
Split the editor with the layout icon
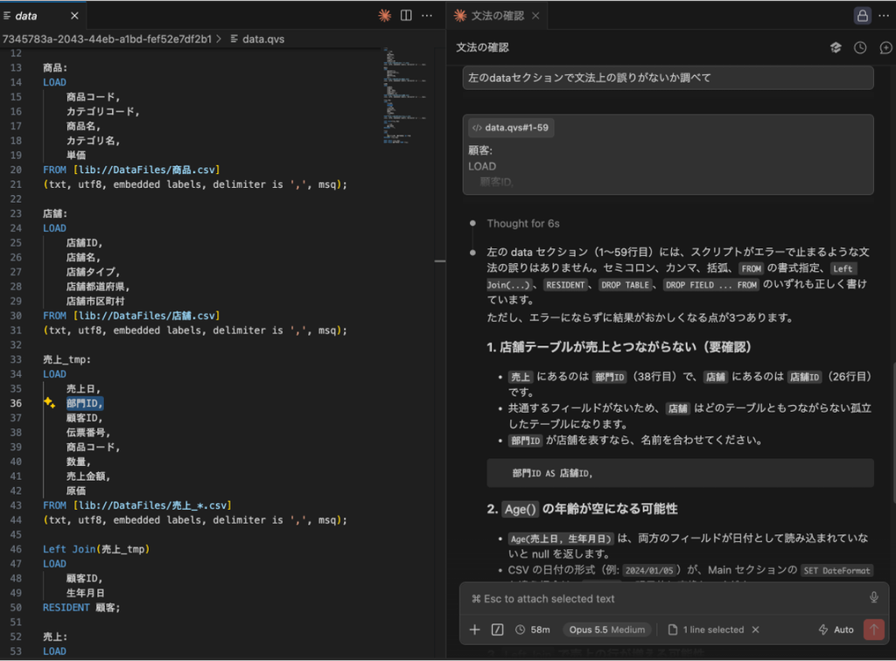(x=406, y=16)
